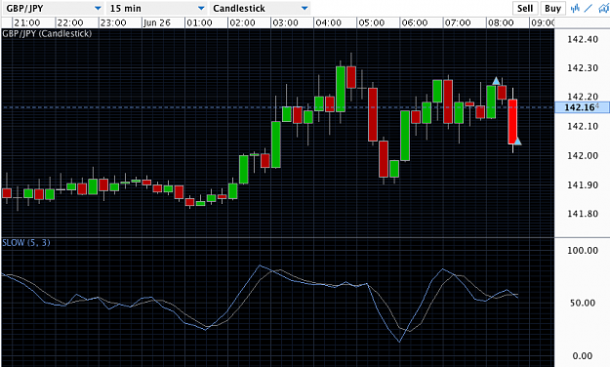This screenshot has height=367, width=610.
Task: Click the 141.80 price axis value
Action: coord(583,214)
